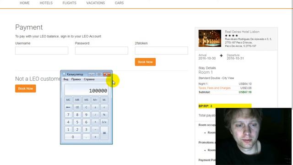This screenshot has height=165, width=293.
Task: Open the Правка menu in calculator
Action: coord(76,79)
